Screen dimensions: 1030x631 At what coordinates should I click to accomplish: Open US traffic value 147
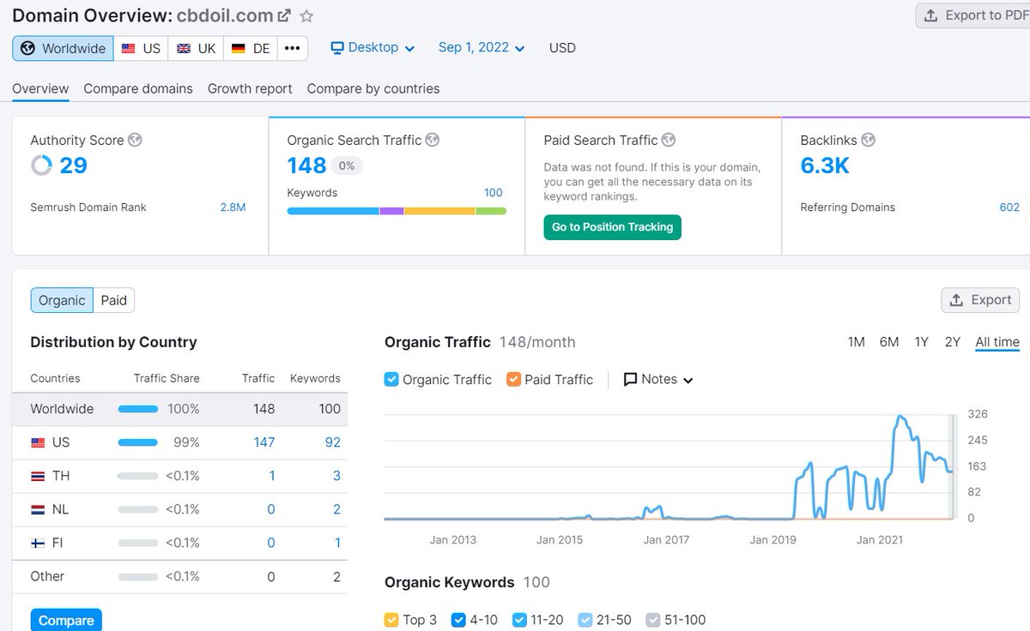(264, 442)
